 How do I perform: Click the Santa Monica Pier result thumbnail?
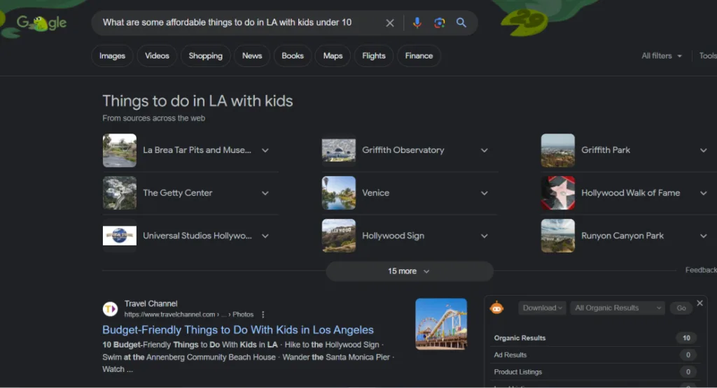441,324
